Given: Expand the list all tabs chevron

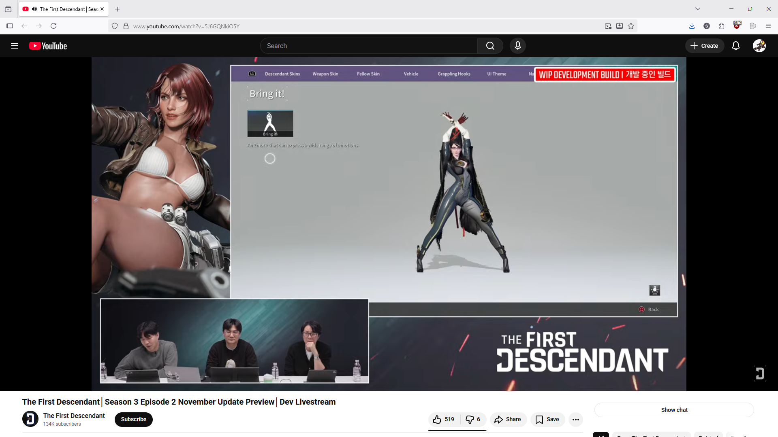Looking at the screenshot, I should 697,9.
